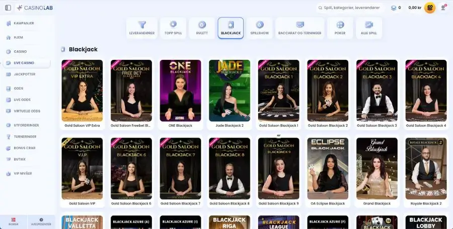Screen dimensions: 453x229
Task: Open Gold Saloon Blackjack 6 thumbnail
Action: (131, 169)
